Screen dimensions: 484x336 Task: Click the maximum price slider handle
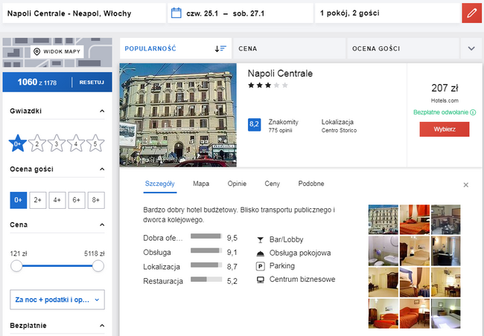[x=98, y=265]
